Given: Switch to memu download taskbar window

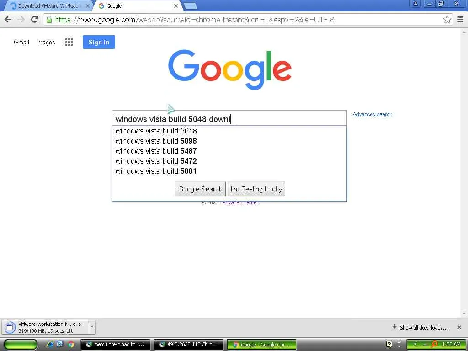Looking at the screenshot, I should pos(115,345).
